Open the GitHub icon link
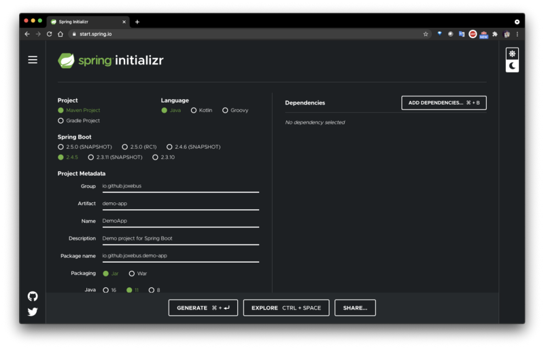 33,296
